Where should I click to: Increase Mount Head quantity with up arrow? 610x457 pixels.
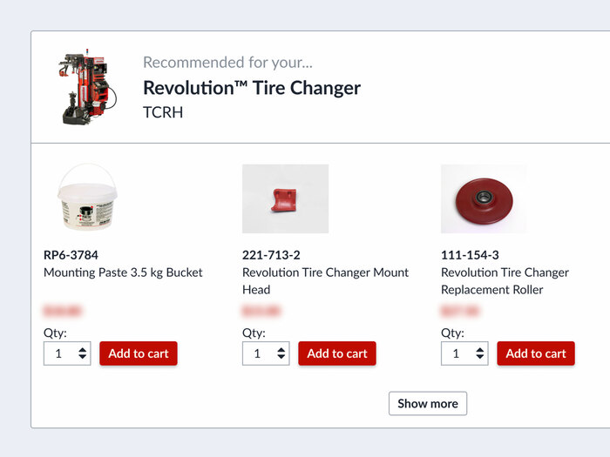(x=281, y=349)
